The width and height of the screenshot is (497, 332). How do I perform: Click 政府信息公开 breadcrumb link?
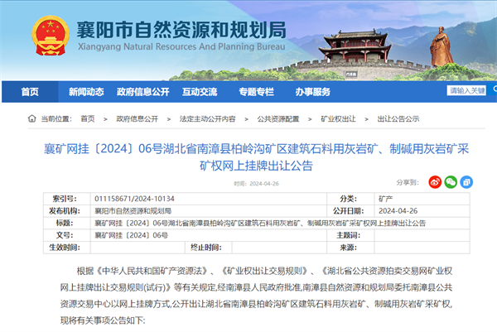136,118
